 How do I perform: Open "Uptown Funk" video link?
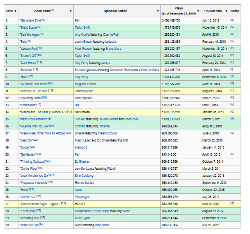click(x=29, y=49)
